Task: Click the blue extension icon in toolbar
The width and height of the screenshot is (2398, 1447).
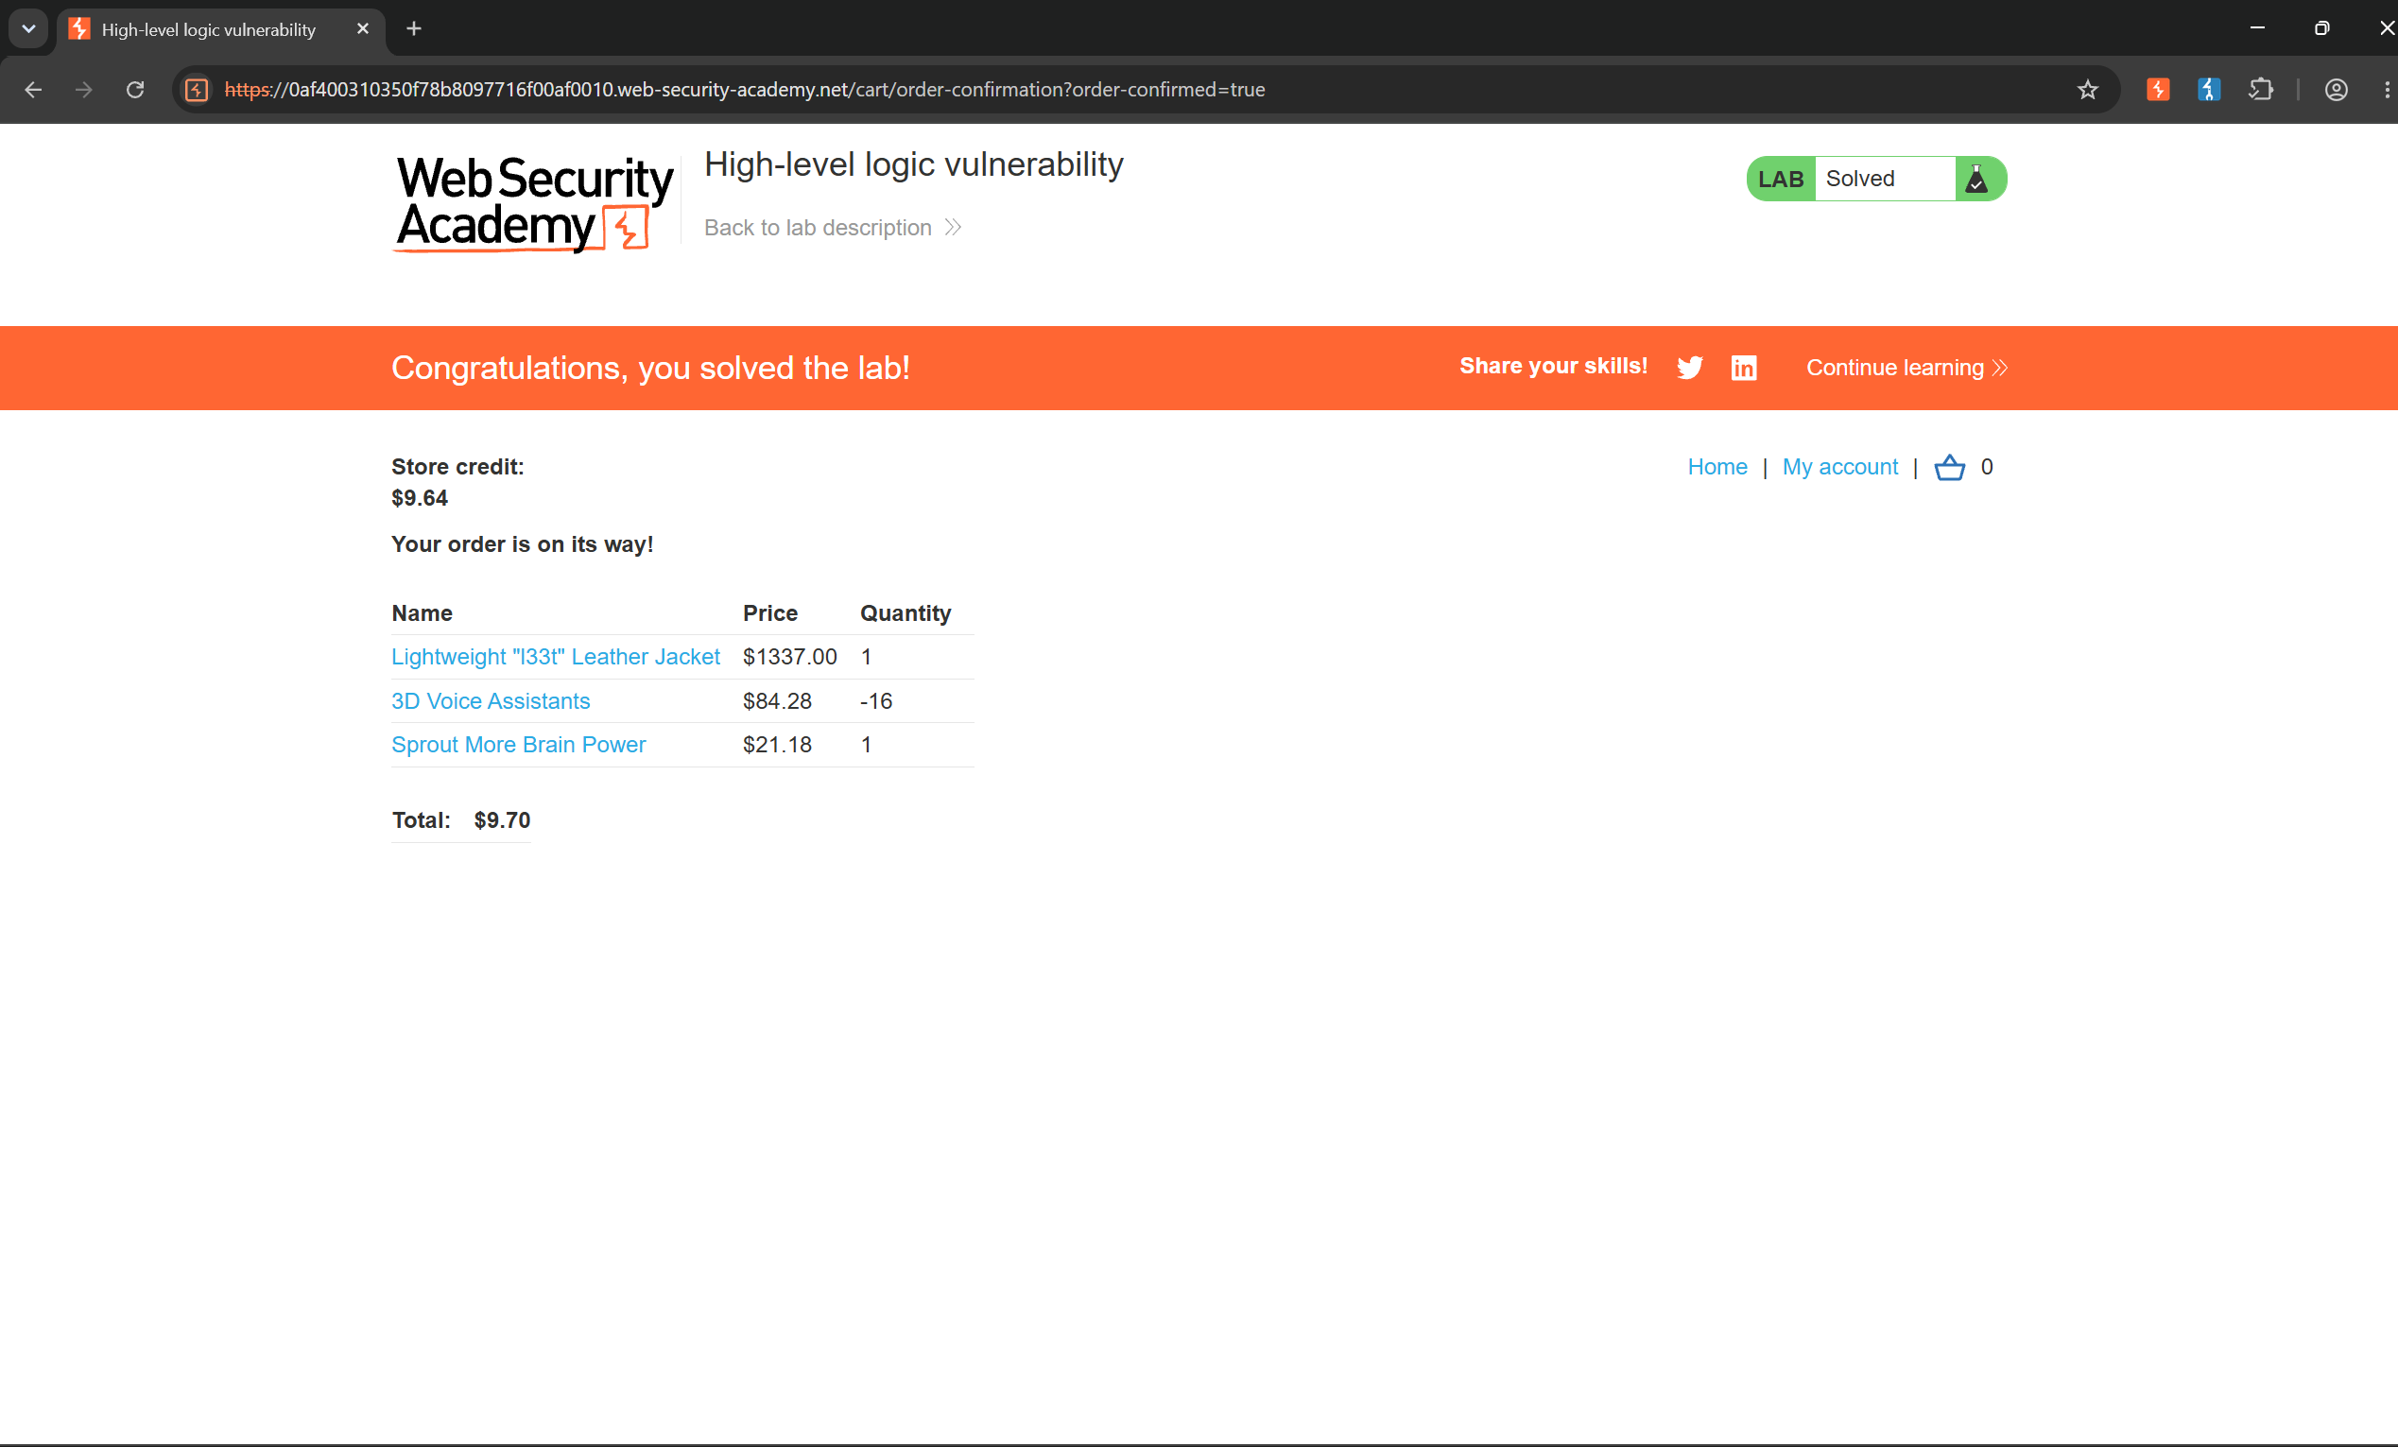Action: 2208,90
